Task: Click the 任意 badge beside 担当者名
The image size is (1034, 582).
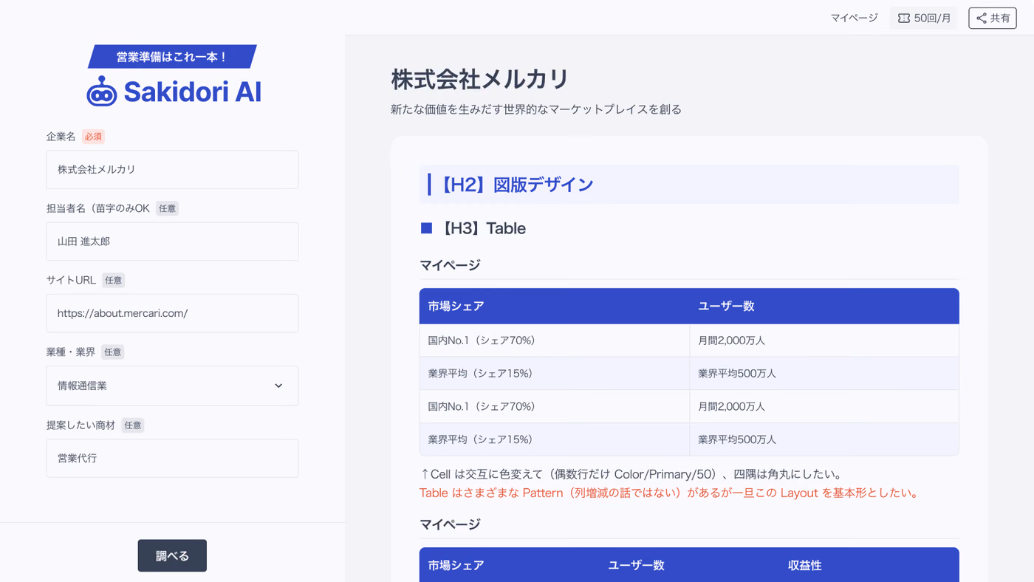Action: point(167,208)
